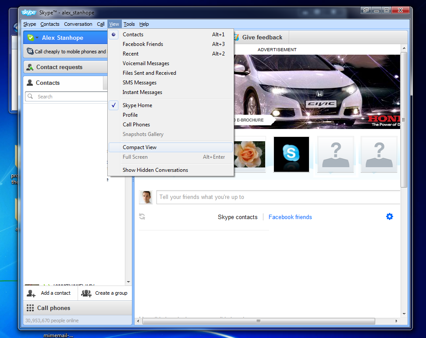Open the Contacts menu in menu bar

50,24
